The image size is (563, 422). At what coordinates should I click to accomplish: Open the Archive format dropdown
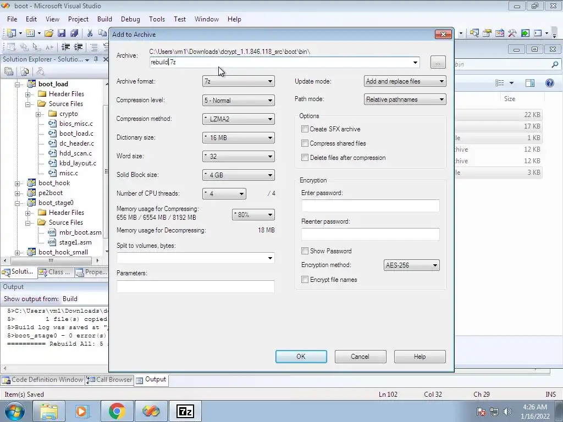point(239,81)
